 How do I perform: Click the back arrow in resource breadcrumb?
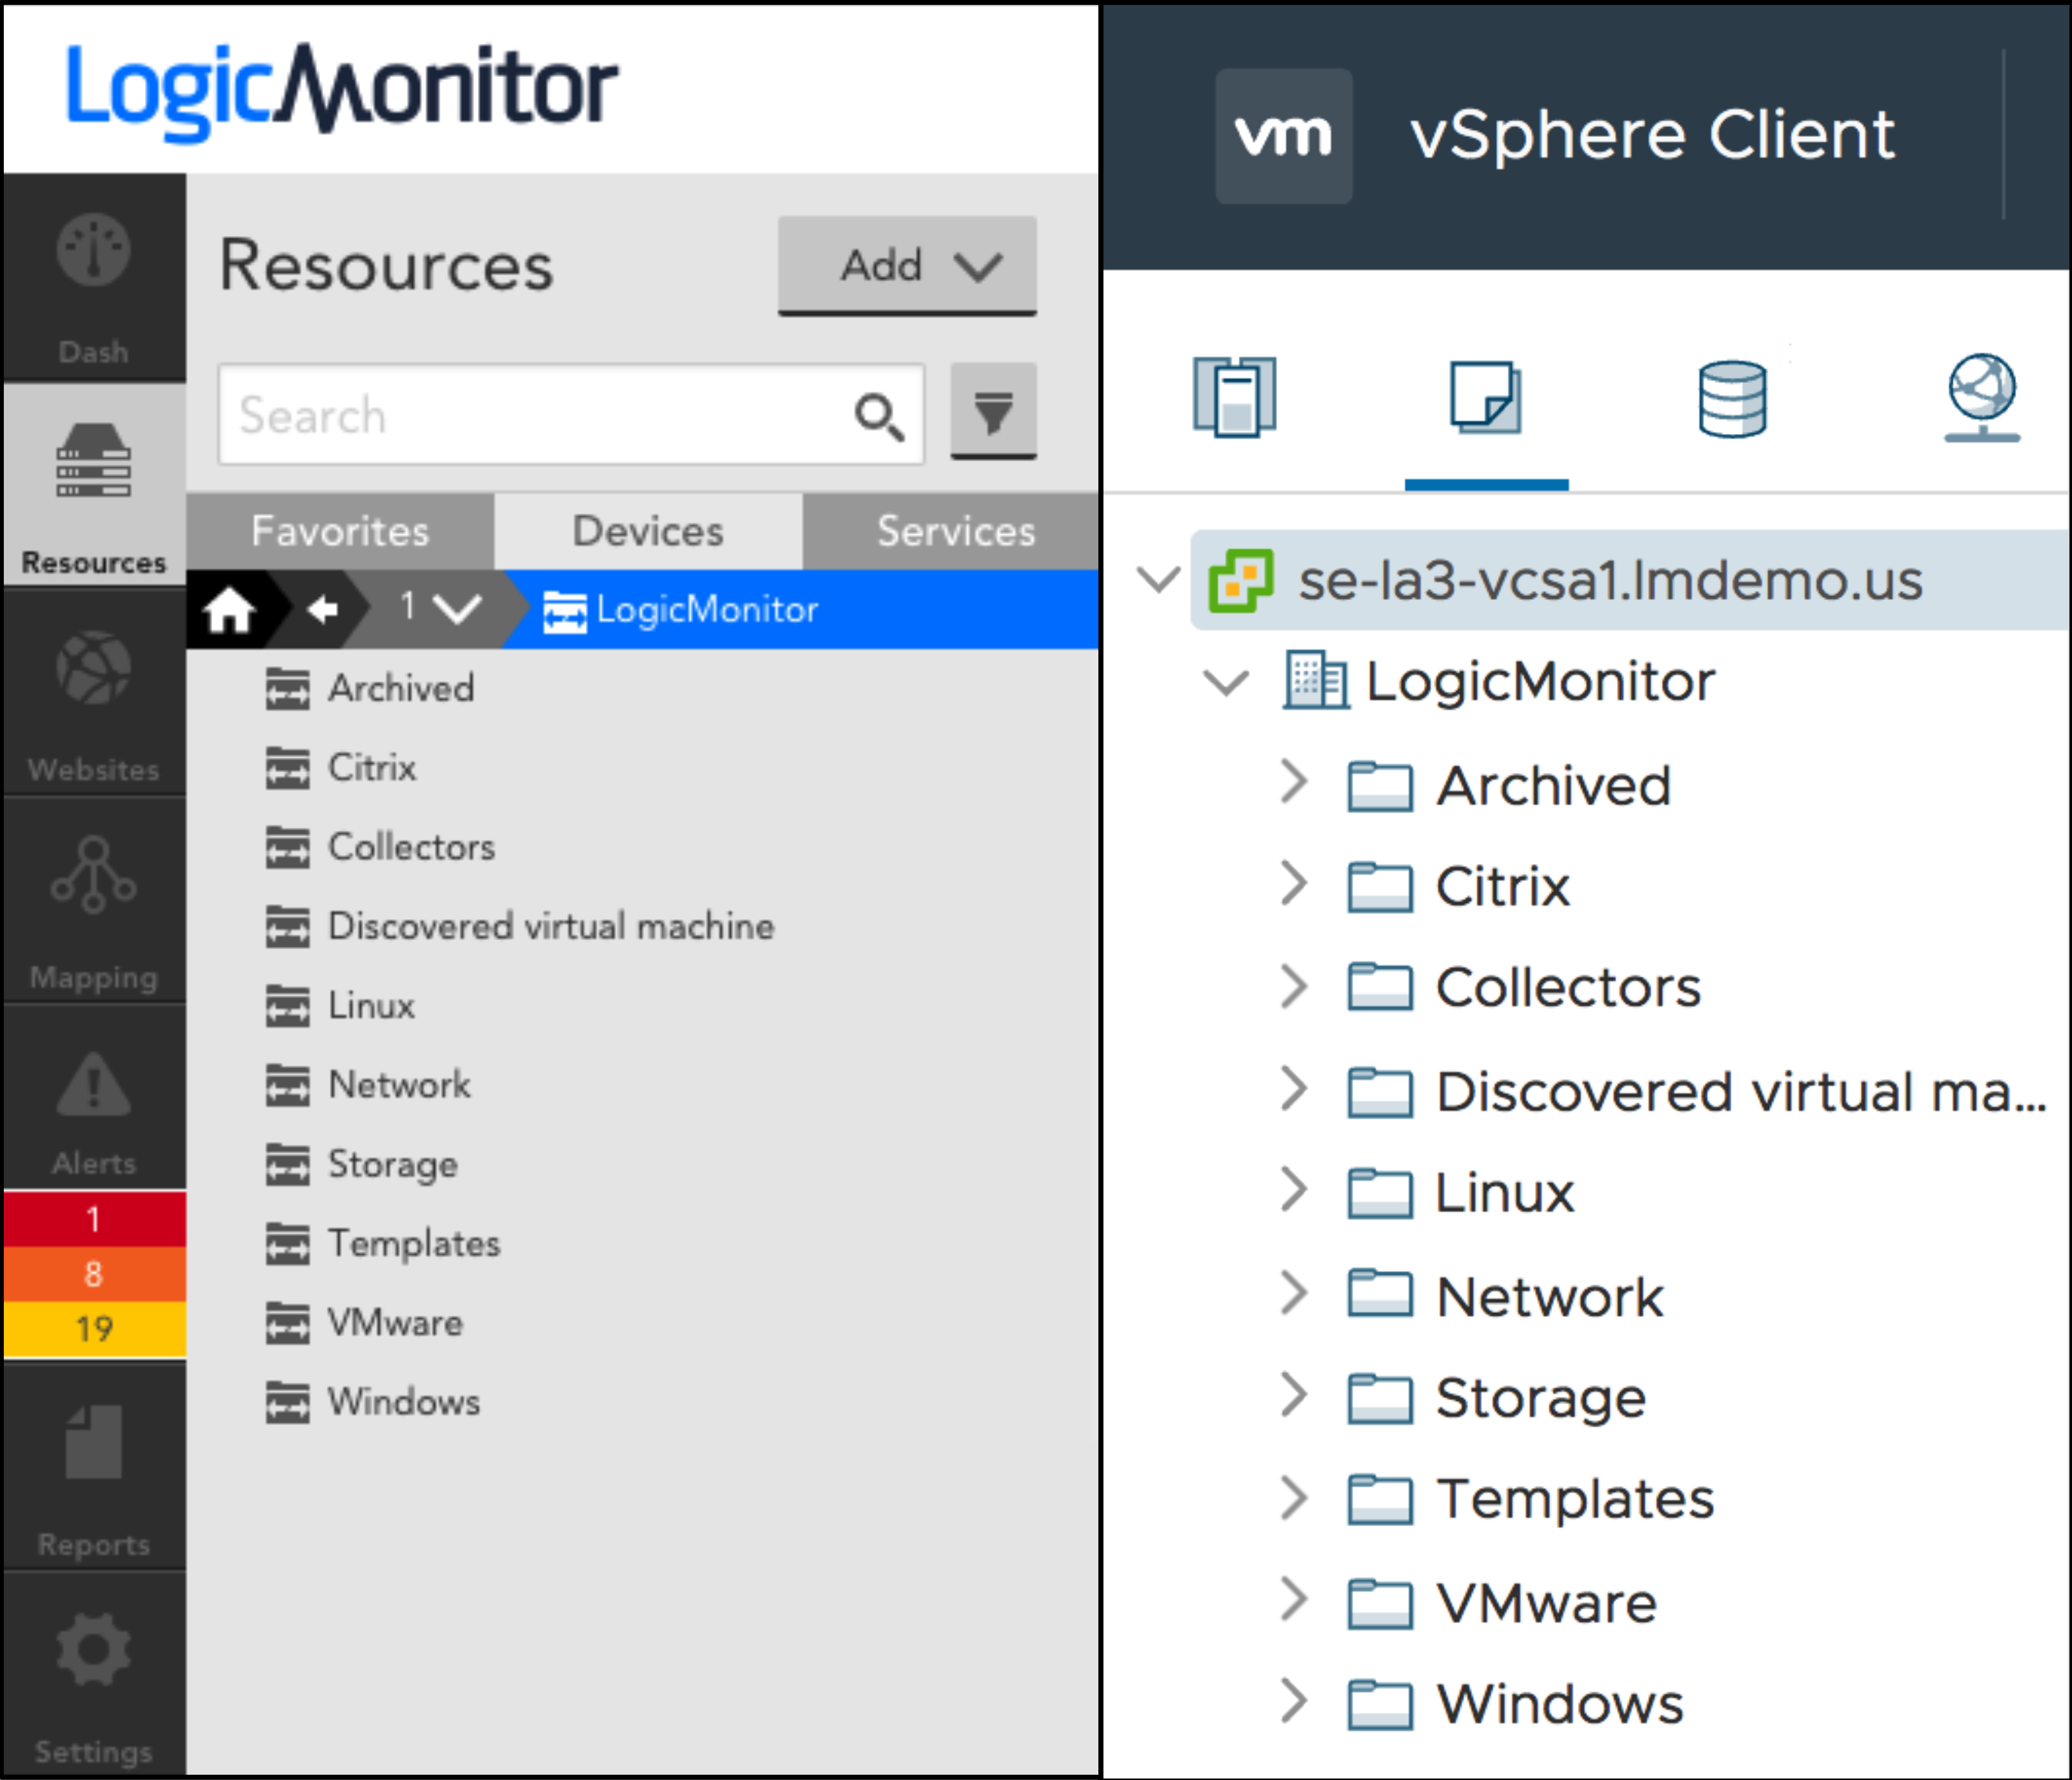click(x=322, y=609)
